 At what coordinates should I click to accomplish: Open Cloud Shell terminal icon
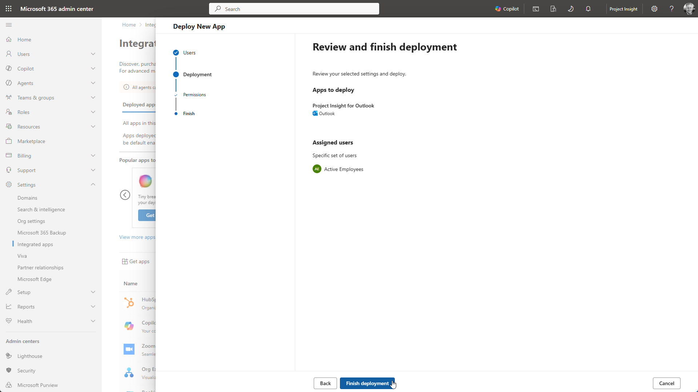coord(536,9)
